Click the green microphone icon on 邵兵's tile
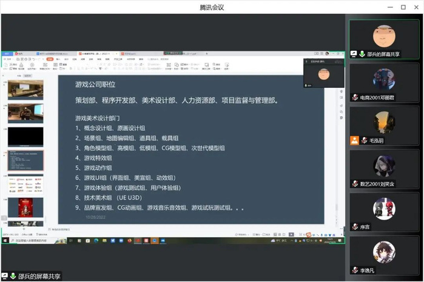The image size is (424, 282). click(x=362, y=53)
